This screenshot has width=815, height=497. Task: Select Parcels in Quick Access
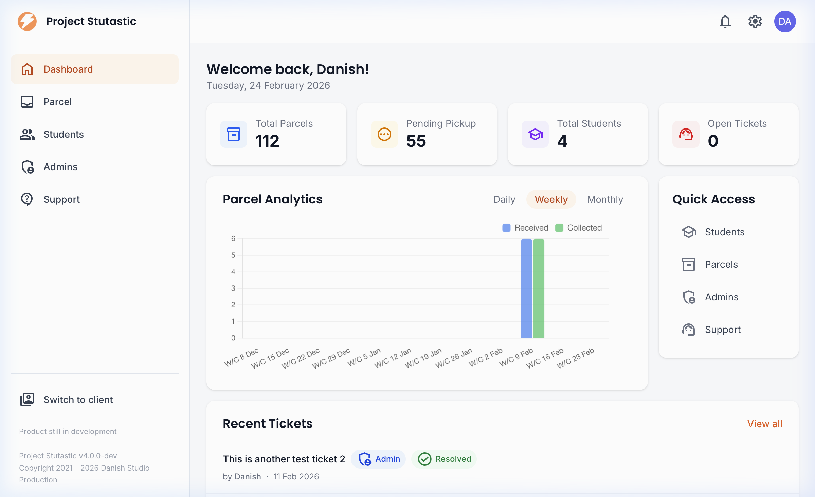721,264
